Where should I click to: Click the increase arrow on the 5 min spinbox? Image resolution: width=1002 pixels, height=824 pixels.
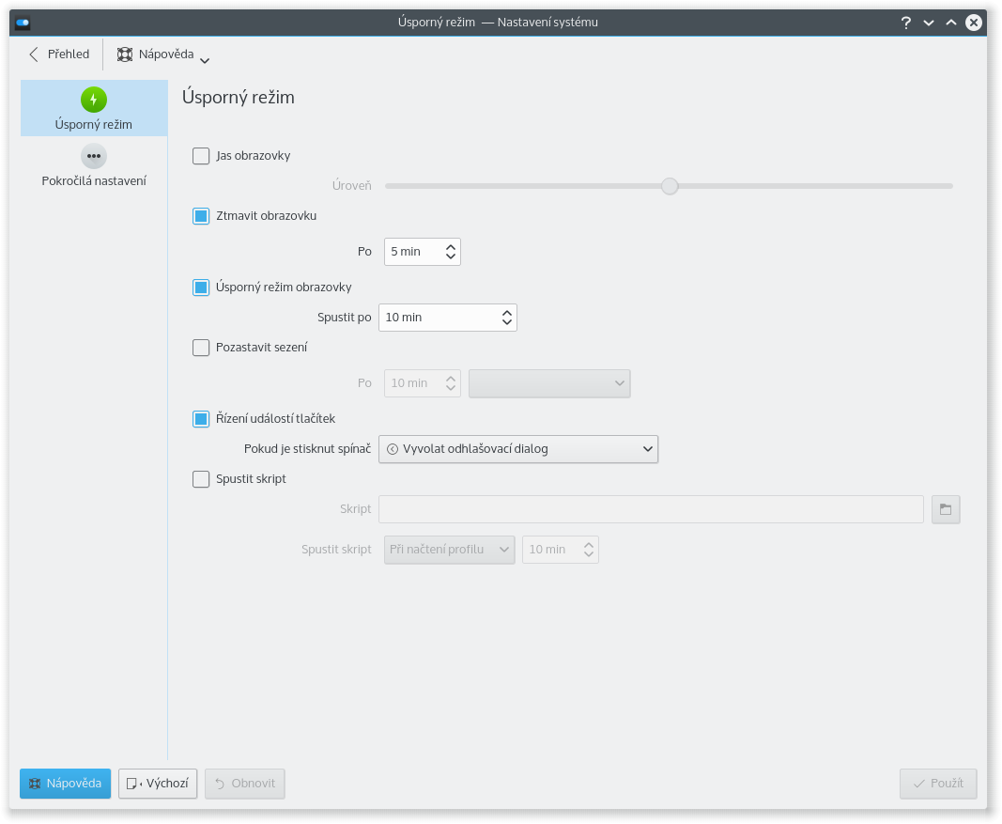(x=451, y=246)
